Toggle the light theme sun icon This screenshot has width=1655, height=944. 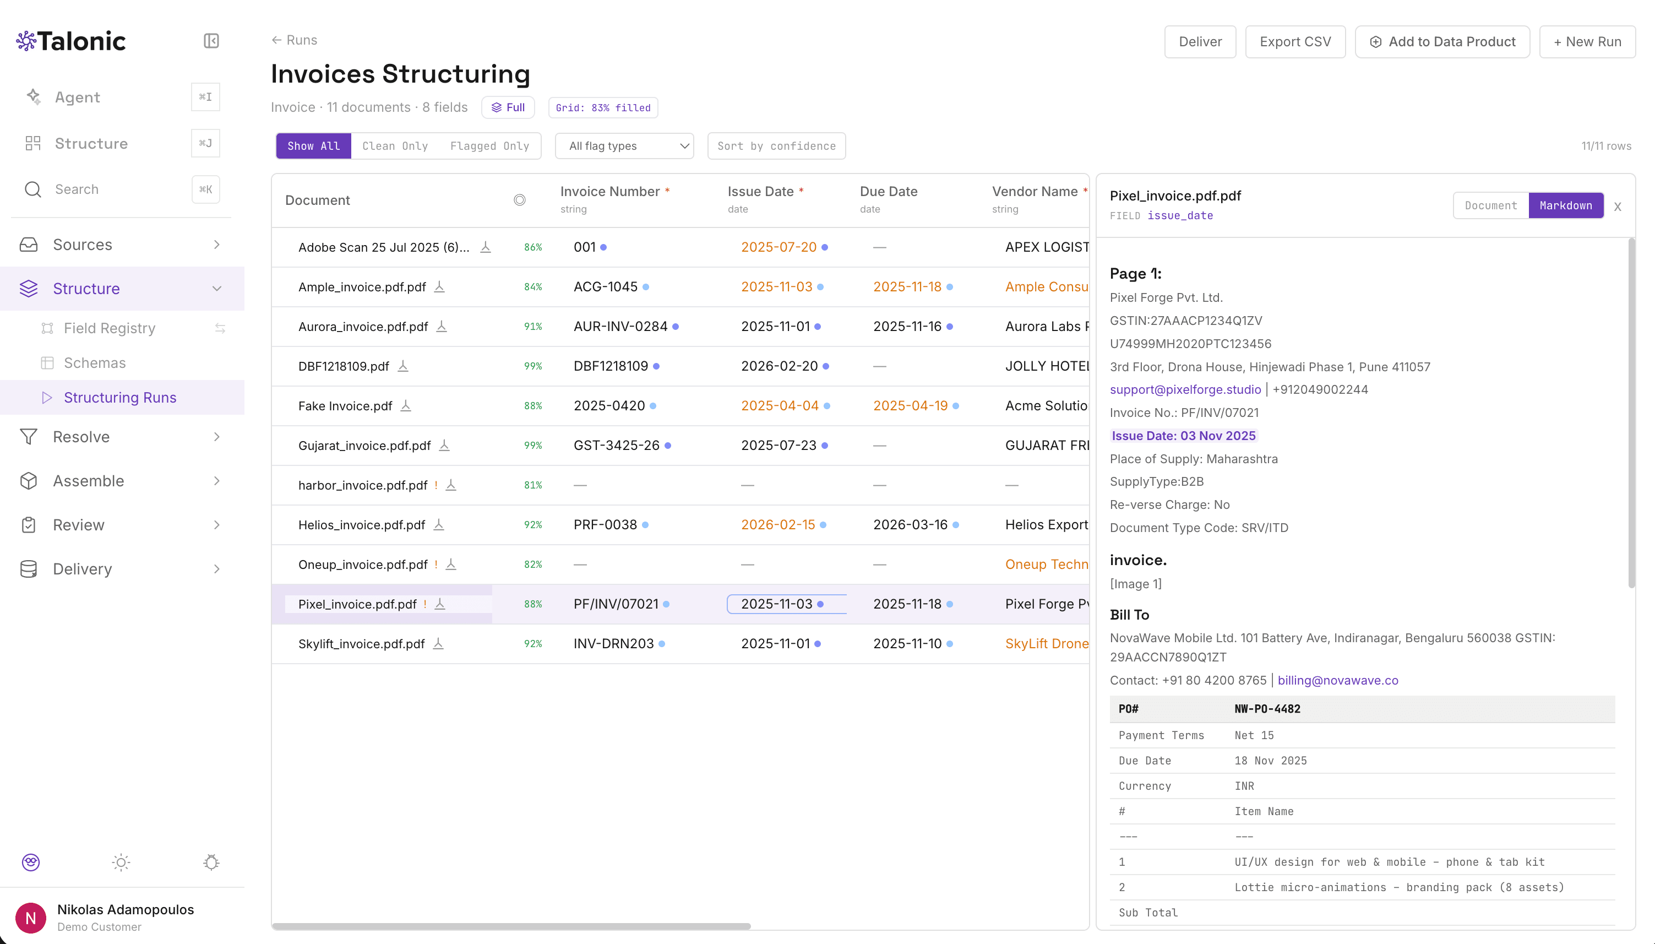[121, 862]
